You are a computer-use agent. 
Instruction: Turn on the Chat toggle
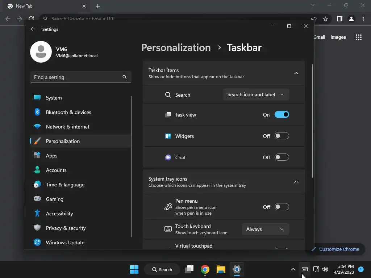coord(282,157)
